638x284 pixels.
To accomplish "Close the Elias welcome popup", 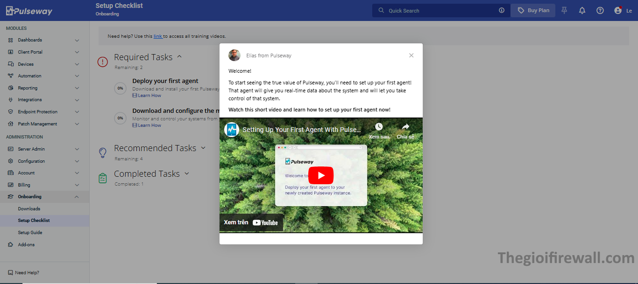I will pyautogui.click(x=411, y=55).
